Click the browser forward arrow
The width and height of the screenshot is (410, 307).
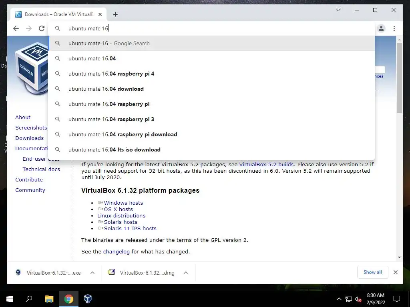(29, 28)
